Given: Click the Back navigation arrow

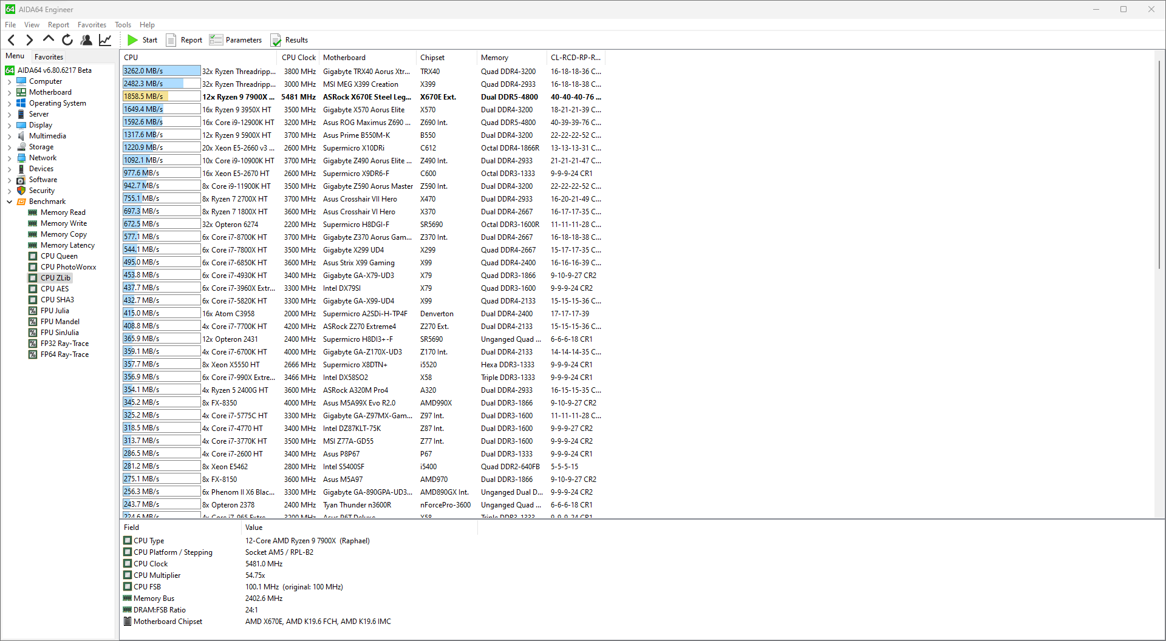Looking at the screenshot, I should pyautogui.click(x=11, y=40).
